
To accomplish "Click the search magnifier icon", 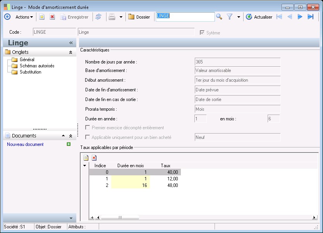I will [219, 17].
